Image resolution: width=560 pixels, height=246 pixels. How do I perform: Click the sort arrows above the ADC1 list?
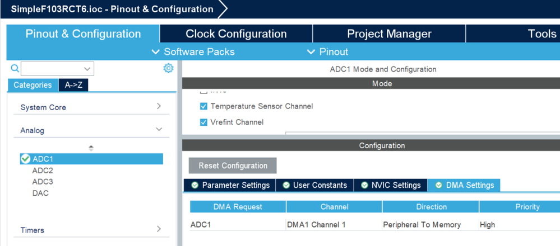[91, 148]
